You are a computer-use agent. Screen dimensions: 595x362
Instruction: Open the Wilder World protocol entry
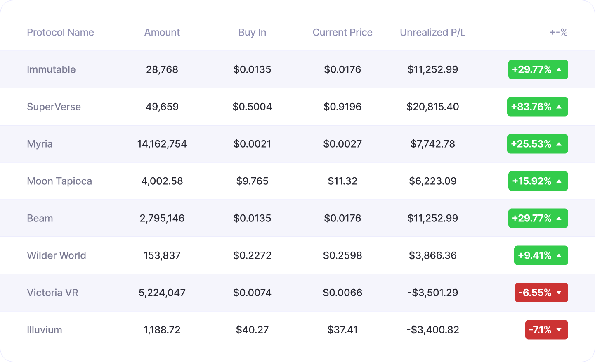57,255
